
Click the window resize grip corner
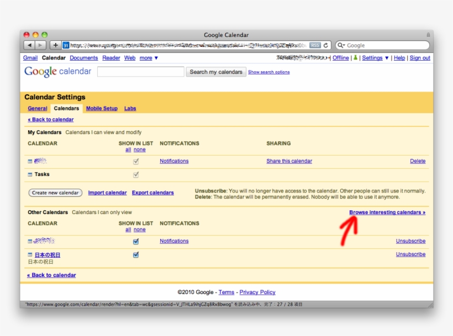(430, 305)
